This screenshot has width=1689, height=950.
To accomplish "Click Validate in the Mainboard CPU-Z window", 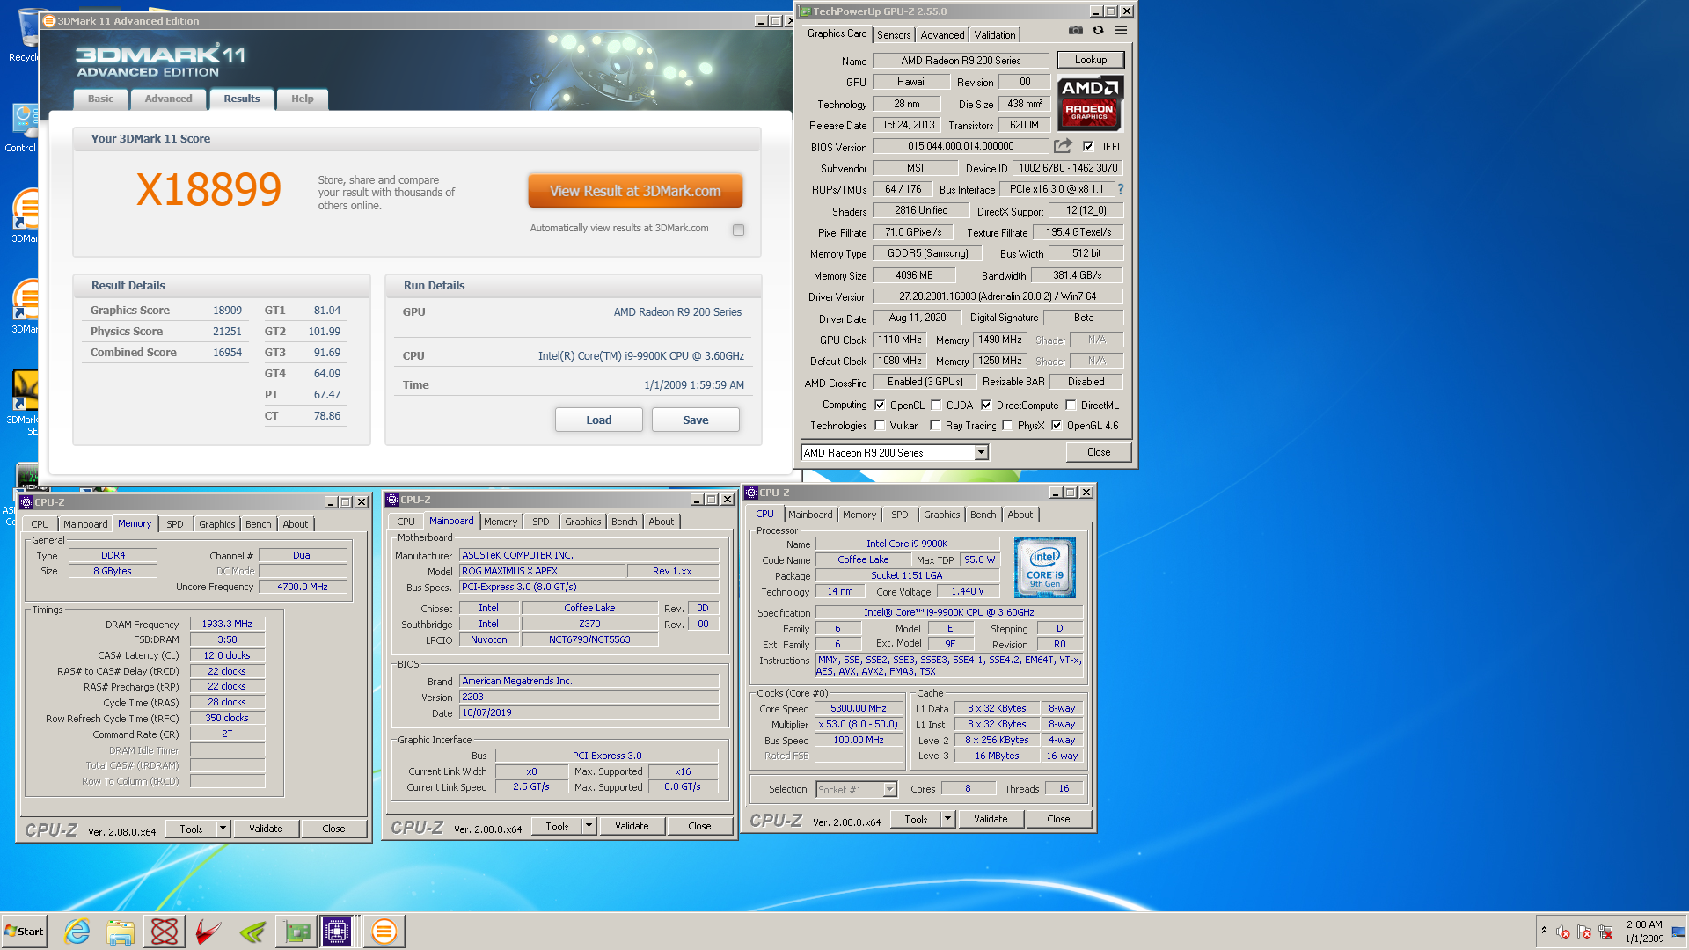I will [x=632, y=826].
